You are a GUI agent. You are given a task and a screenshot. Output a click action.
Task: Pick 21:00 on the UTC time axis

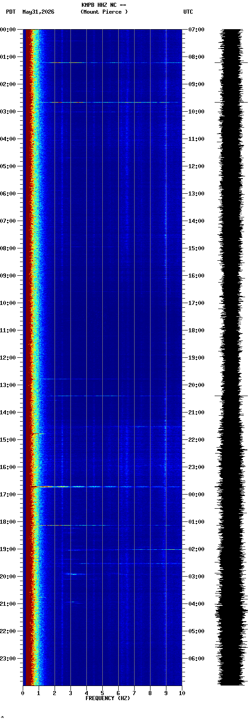(x=196, y=413)
